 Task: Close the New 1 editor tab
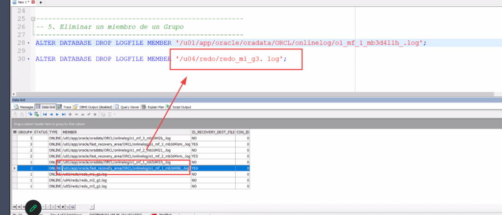click(33, 2)
